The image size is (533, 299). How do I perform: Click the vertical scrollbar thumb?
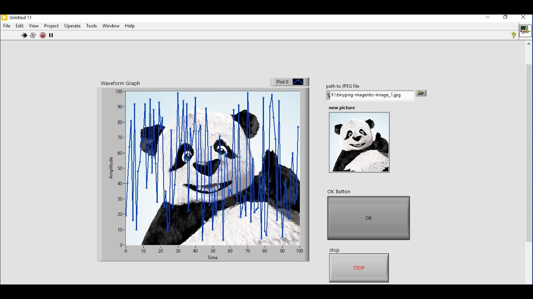(529, 153)
